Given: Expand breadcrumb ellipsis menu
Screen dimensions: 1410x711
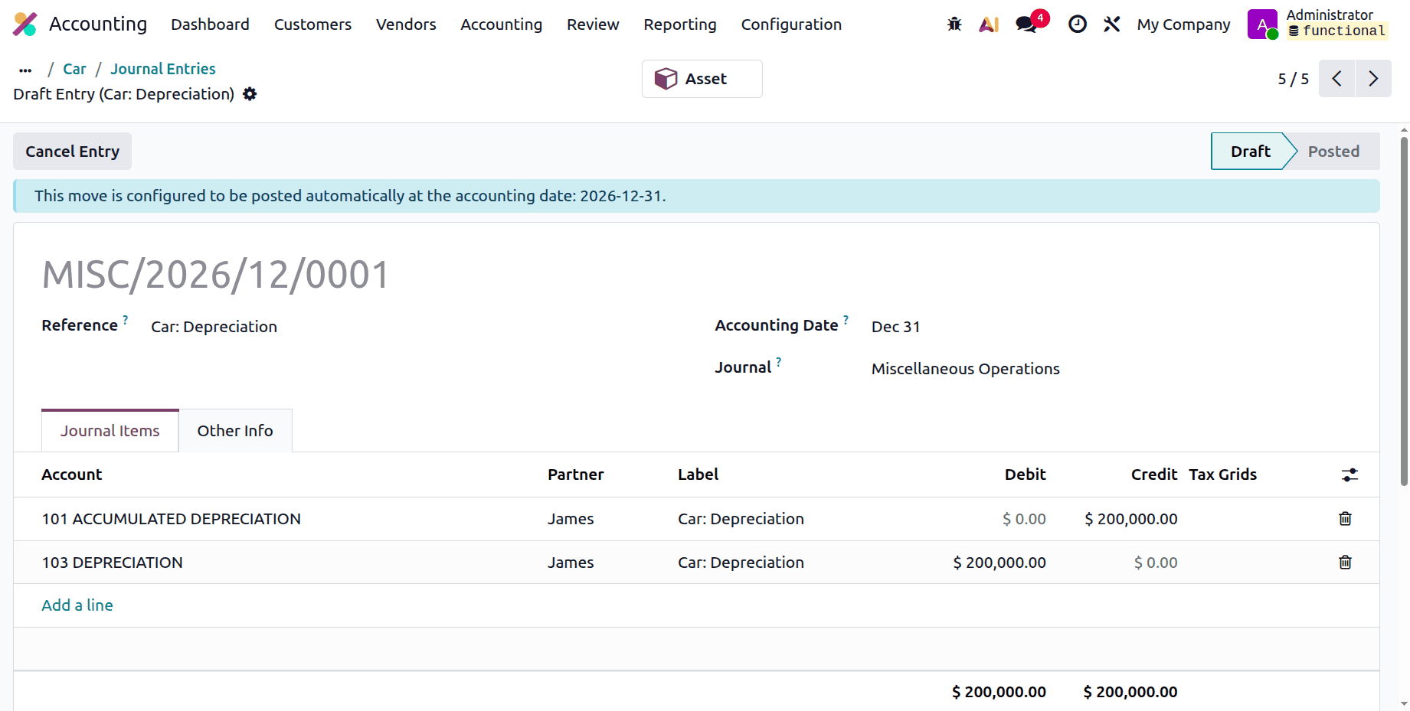Looking at the screenshot, I should (25, 70).
